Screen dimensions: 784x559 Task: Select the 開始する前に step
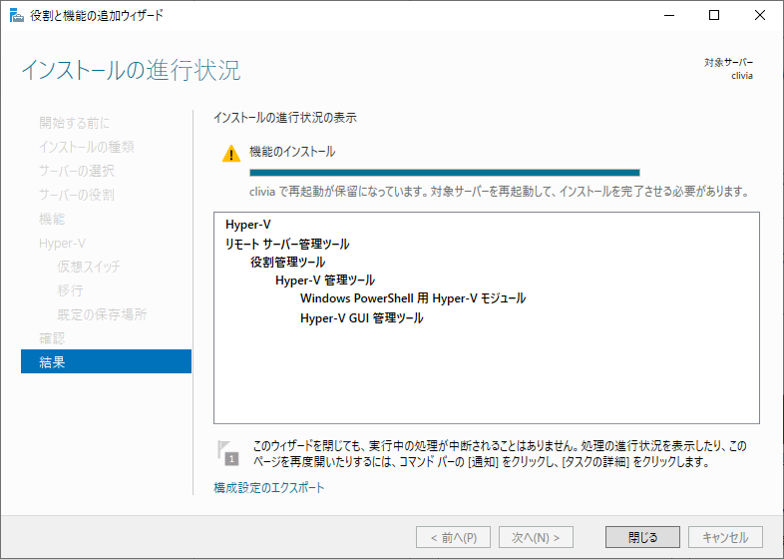pos(74,123)
